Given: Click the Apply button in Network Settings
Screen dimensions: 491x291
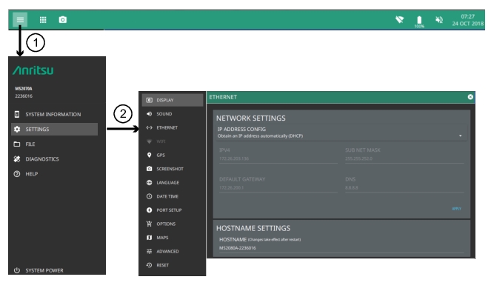Looking at the screenshot, I should pos(456,209).
